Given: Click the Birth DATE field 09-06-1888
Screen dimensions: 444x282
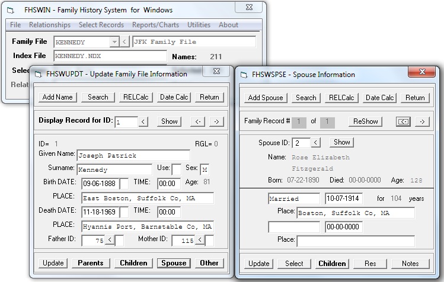Looking at the screenshot, I should pos(100,184).
